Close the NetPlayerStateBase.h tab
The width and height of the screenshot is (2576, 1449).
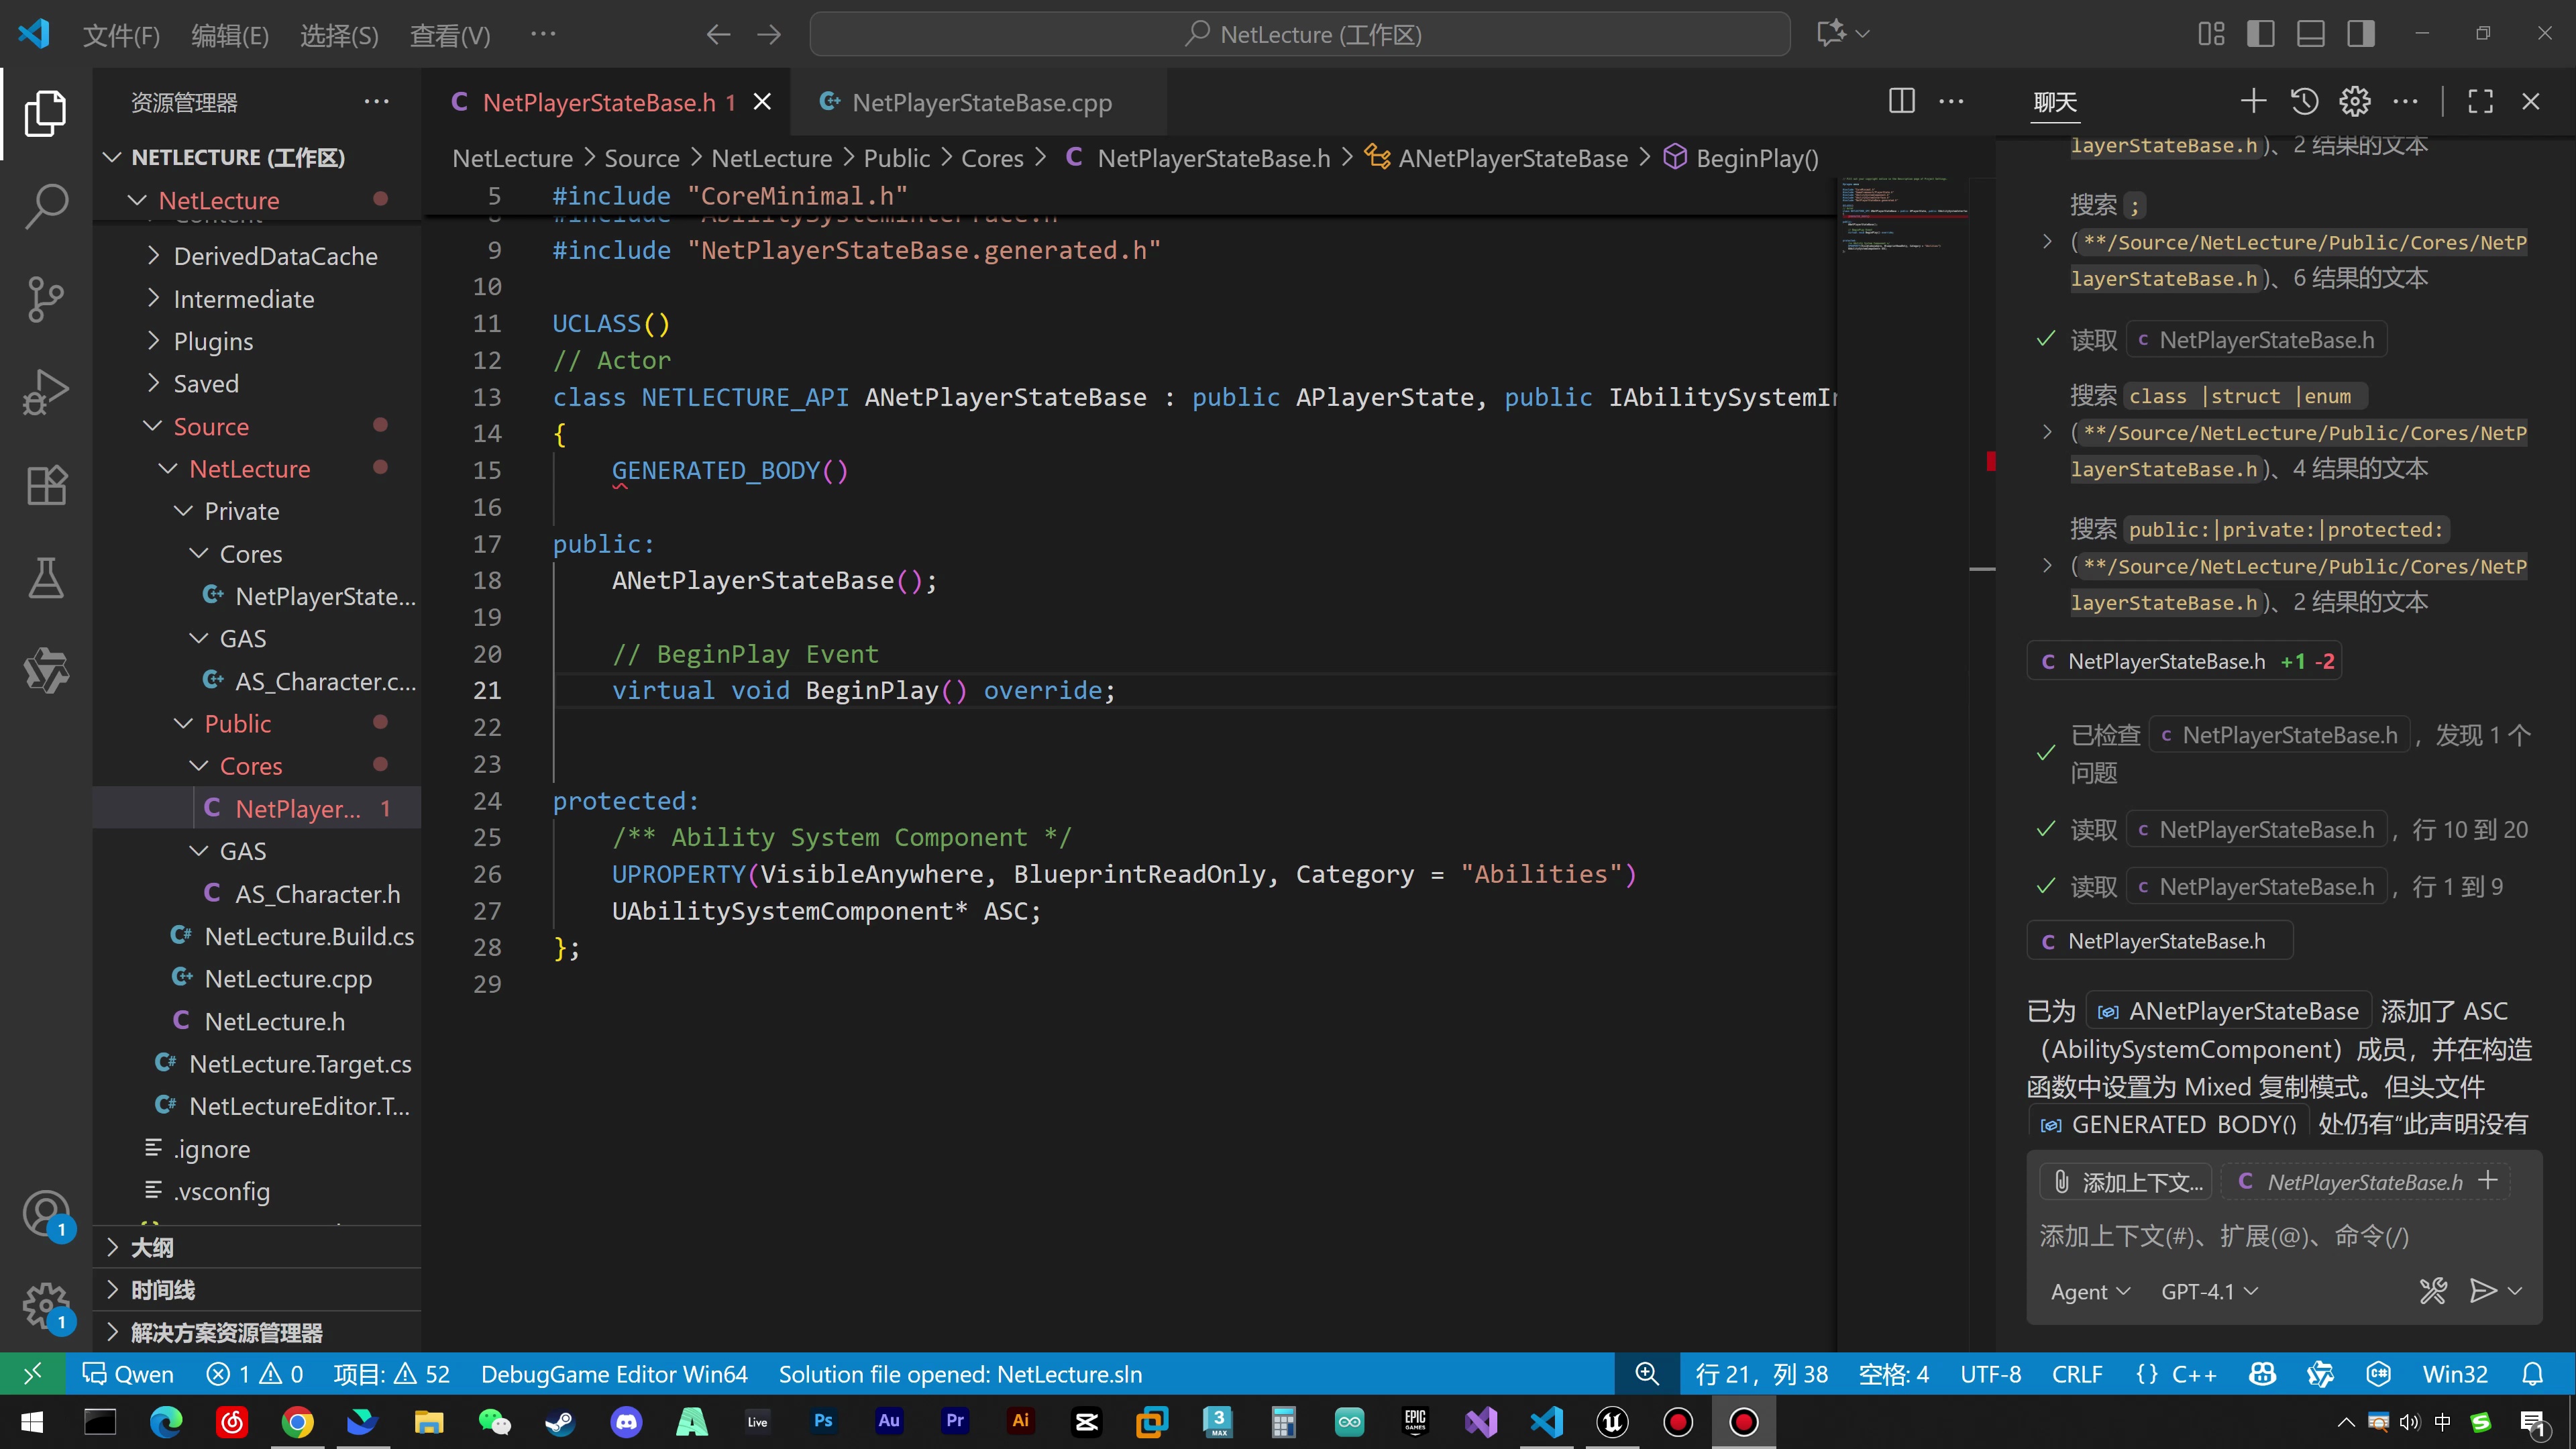coord(762,102)
